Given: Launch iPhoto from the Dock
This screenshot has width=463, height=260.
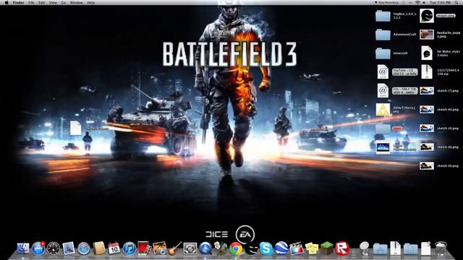Looking at the screenshot, I should point(160,248).
